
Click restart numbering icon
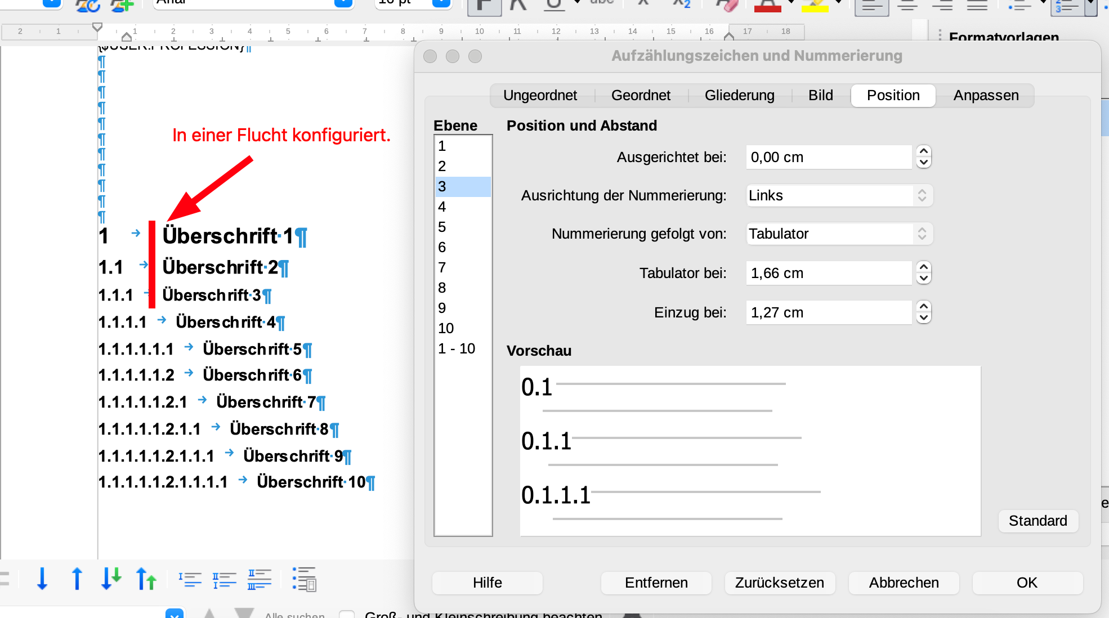pyautogui.click(x=225, y=579)
